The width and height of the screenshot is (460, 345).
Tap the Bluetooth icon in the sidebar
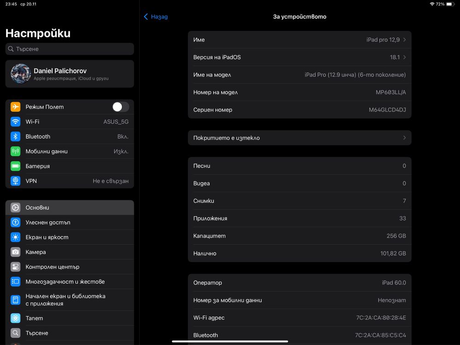click(x=16, y=137)
